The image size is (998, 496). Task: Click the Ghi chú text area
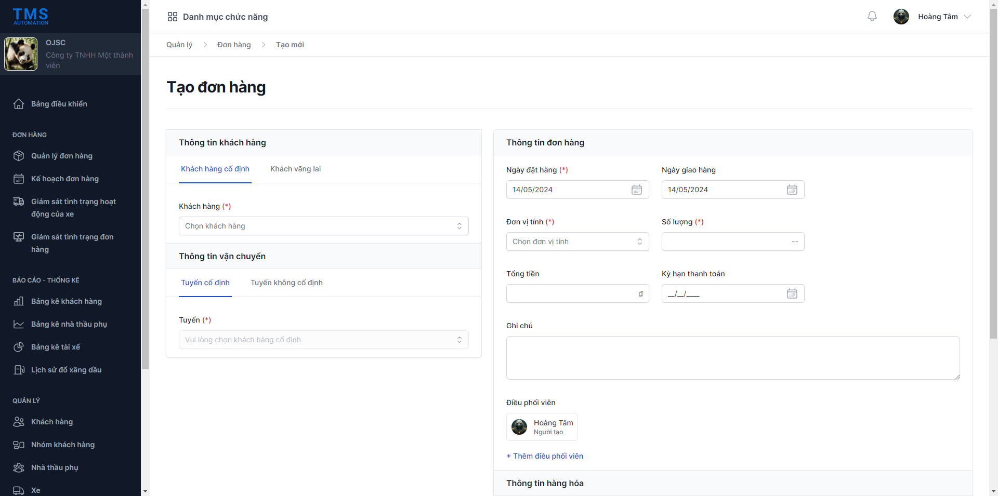pos(732,357)
